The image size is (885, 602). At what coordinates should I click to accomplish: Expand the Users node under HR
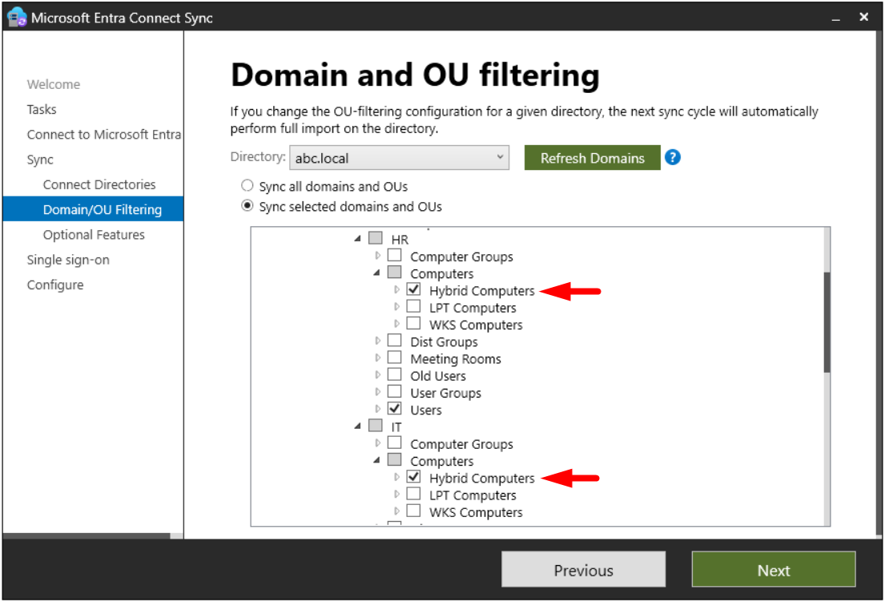point(377,409)
